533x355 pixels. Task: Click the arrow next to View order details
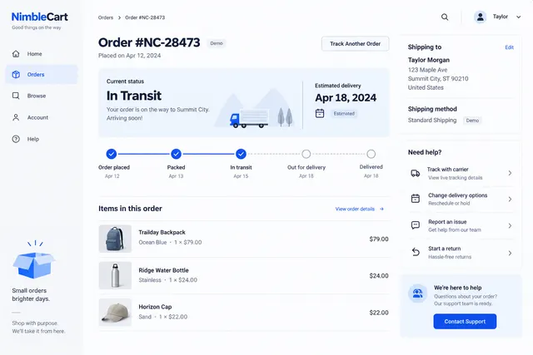click(x=381, y=209)
